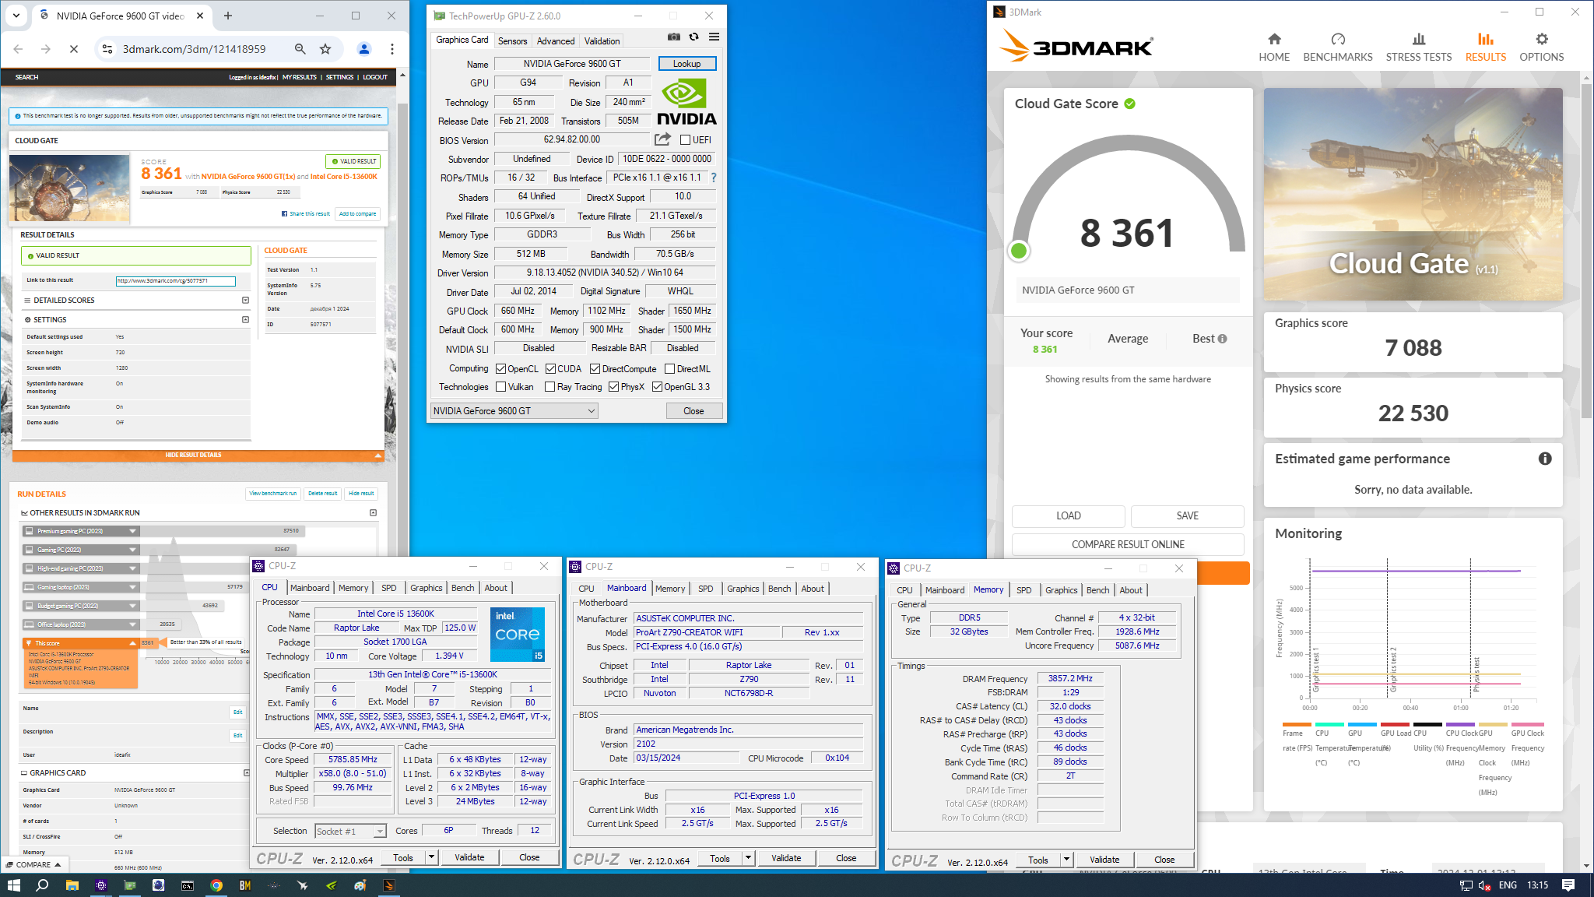This screenshot has width=1594, height=897.
Task: Expand DETAILED SCORES section
Action: coord(245,301)
